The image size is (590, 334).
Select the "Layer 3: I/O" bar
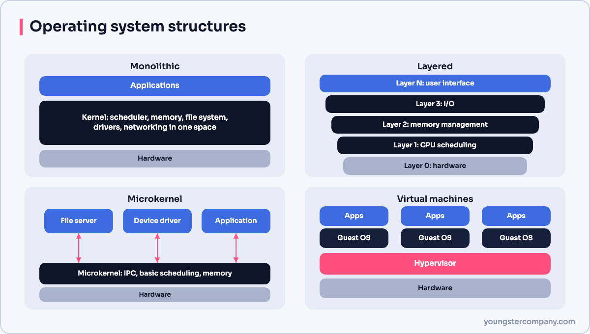[x=435, y=104]
